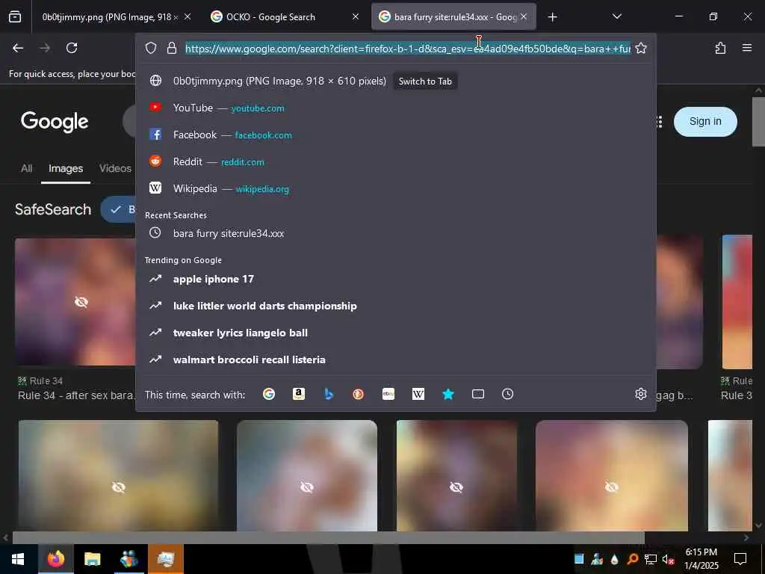Search in History using the clock icon

point(507,394)
